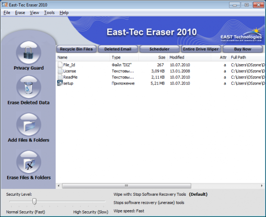The image size is (266, 217).
Task: Click the Erase Deleted Data recycle bin icon
Action: (x=29, y=87)
